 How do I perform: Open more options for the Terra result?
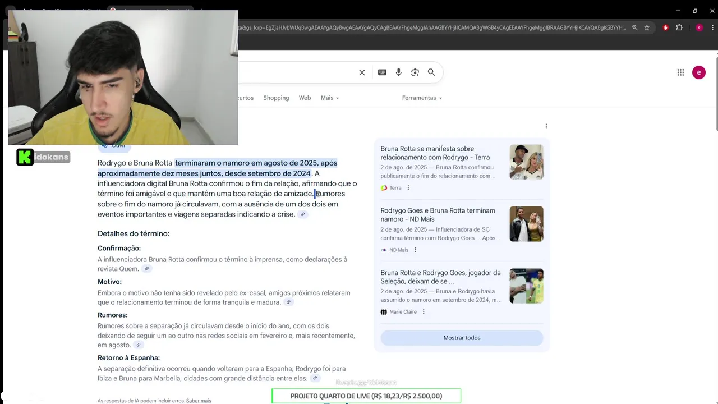[x=408, y=188]
